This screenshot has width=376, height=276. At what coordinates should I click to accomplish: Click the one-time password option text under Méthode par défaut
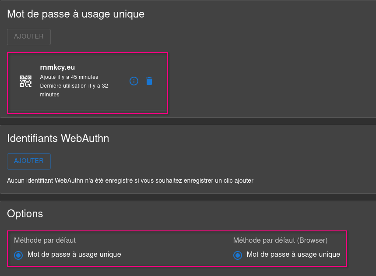pyautogui.click(x=74, y=255)
